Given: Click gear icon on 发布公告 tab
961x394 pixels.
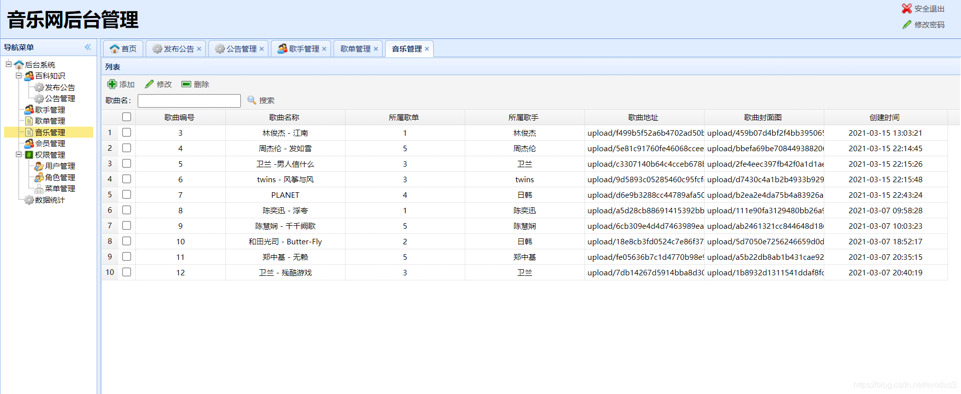Looking at the screenshot, I should (157, 49).
